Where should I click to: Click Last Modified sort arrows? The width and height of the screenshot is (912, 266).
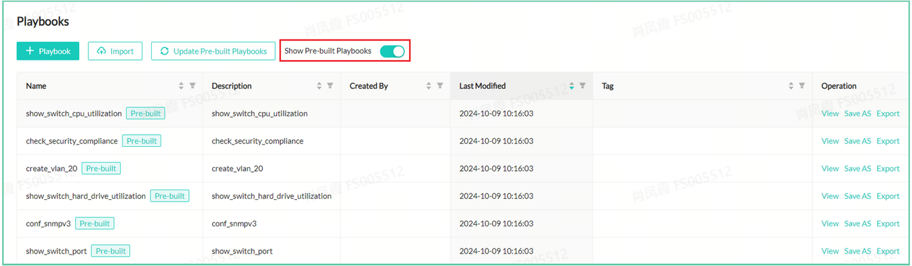pyautogui.click(x=572, y=86)
